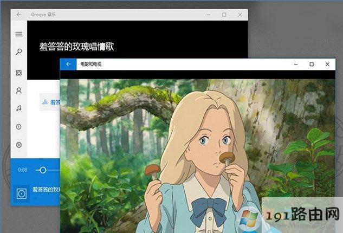Screen dimensions: 343x233
Task: Open search in Groove sidebar
Action: 19,51
